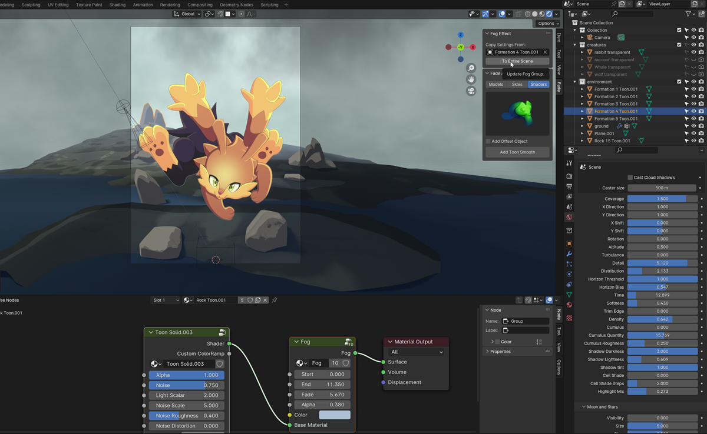Enable the Cast Cloud Shadows checkbox
This screenshot has height=434, width=707.
pyautogui.click(x=630, y=178)
